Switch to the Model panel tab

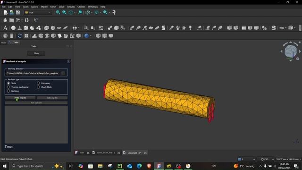point(4,42)
